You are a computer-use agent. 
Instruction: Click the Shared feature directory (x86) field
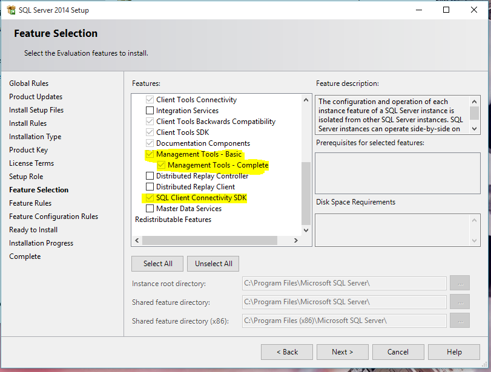click(344, 321)
